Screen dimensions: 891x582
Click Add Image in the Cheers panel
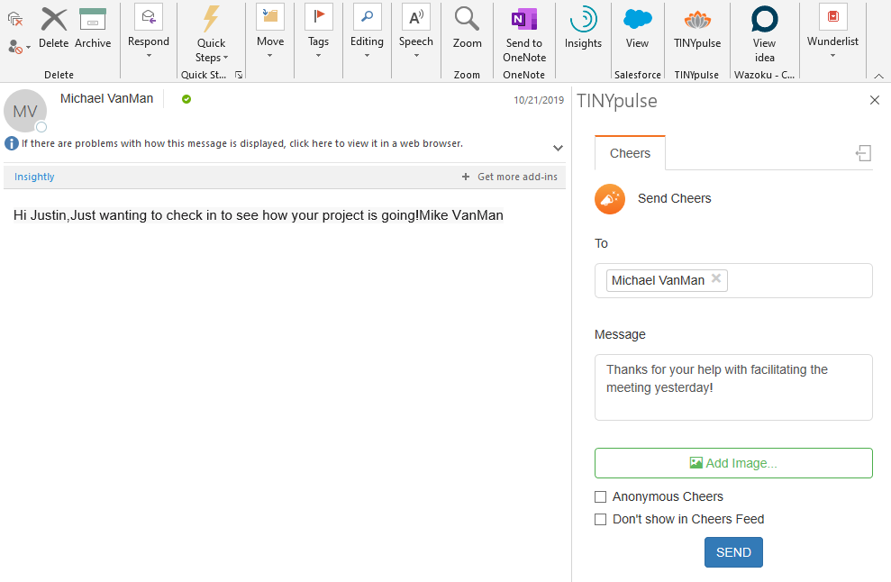pyautogui.click(x=733, y=463)
